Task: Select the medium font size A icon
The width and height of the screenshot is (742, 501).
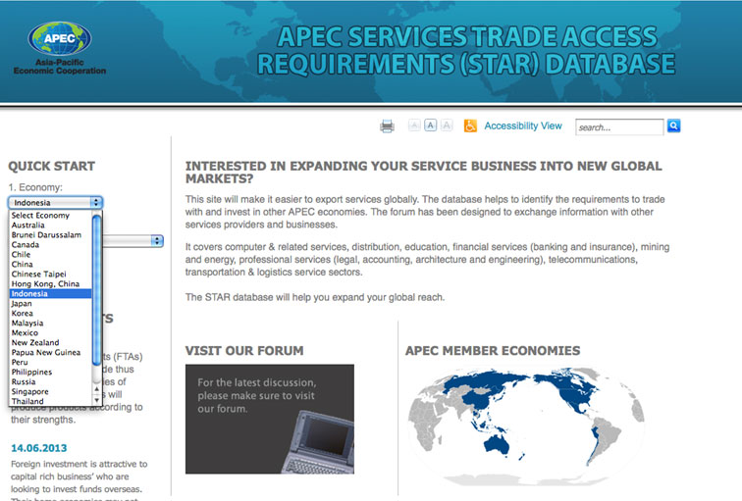Action: 431,125
